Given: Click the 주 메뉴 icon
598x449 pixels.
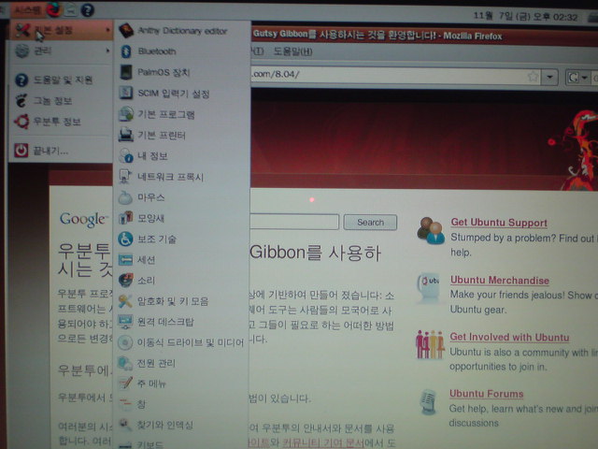Looking at the screenshot, I should pyautogui.click(x=125, y=384).
